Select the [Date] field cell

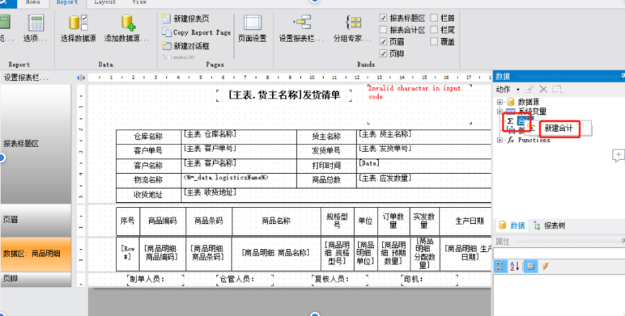point(423,166)
